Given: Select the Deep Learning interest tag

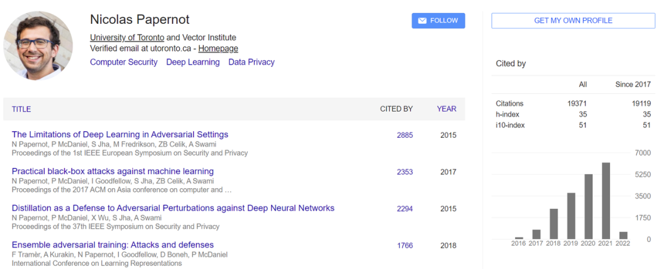Looking at the screenshot, I should point(192,62).
